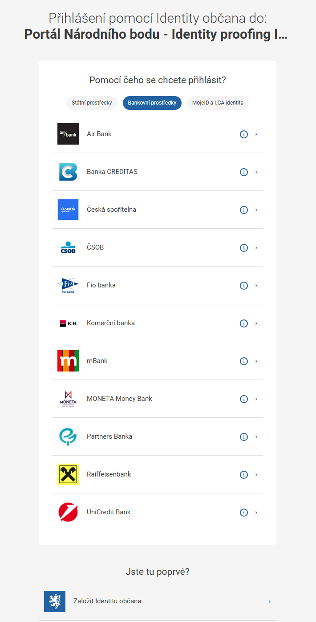Click the chevron for mBank row

click(x=256, y=361)
